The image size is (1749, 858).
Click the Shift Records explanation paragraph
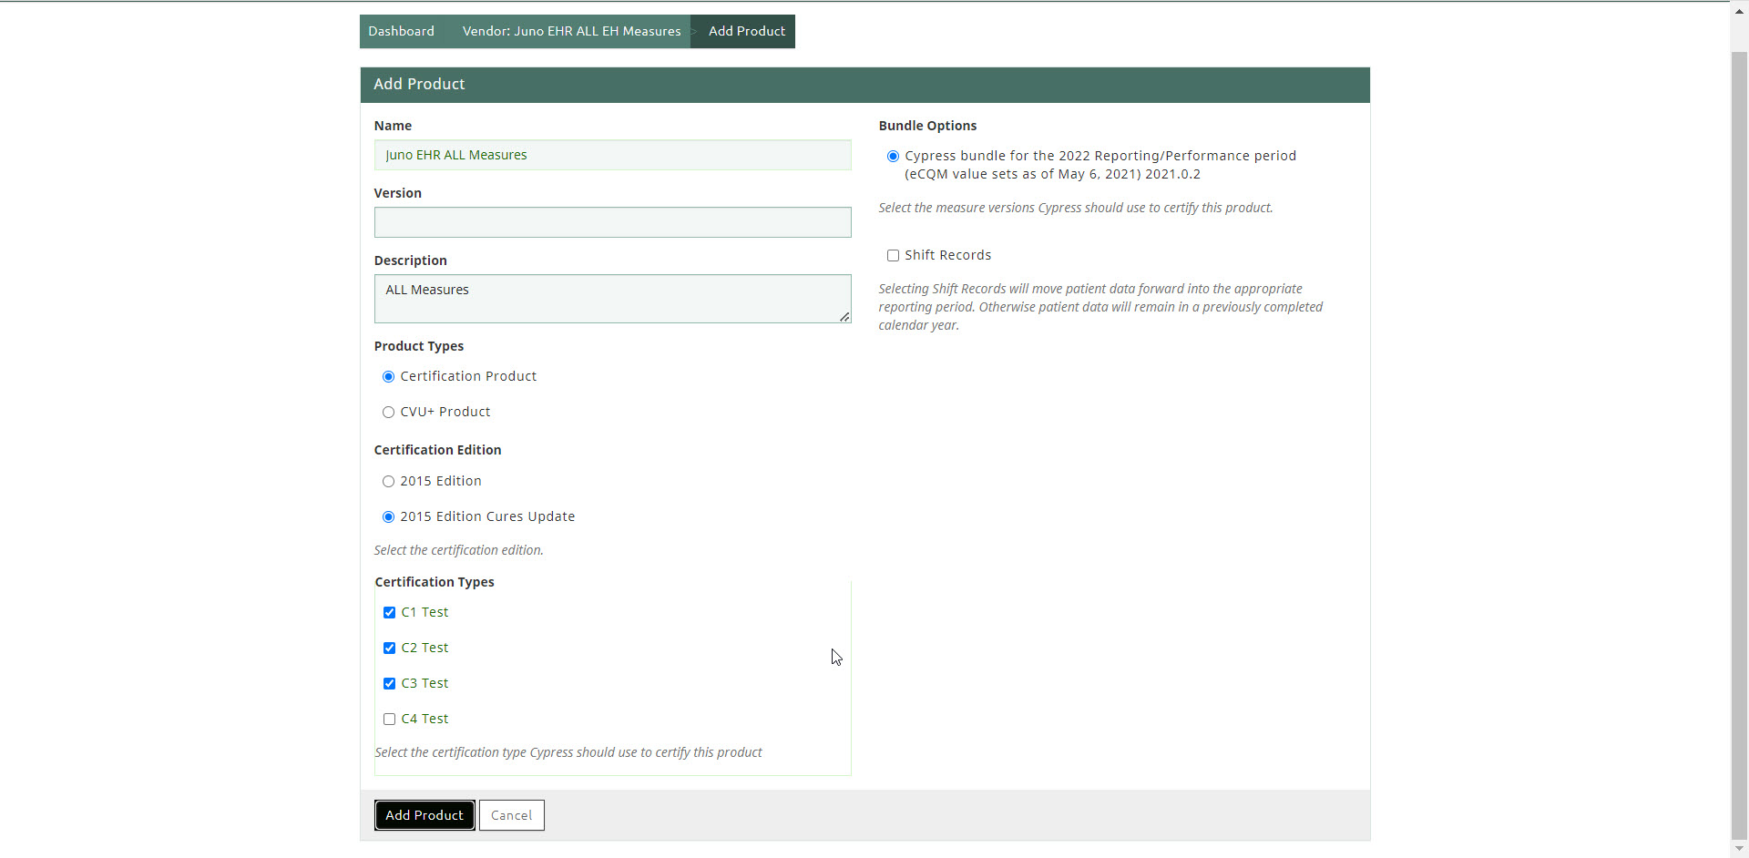coord(1100,307)
